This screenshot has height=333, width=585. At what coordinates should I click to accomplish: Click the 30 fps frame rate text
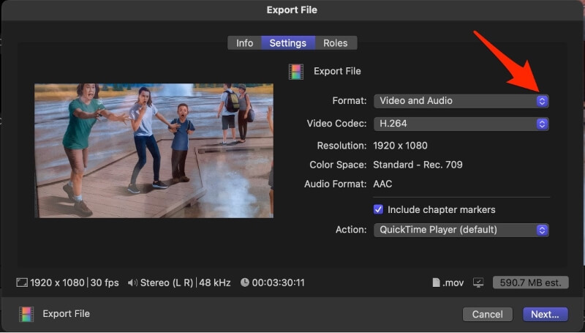tap(105, 283)
